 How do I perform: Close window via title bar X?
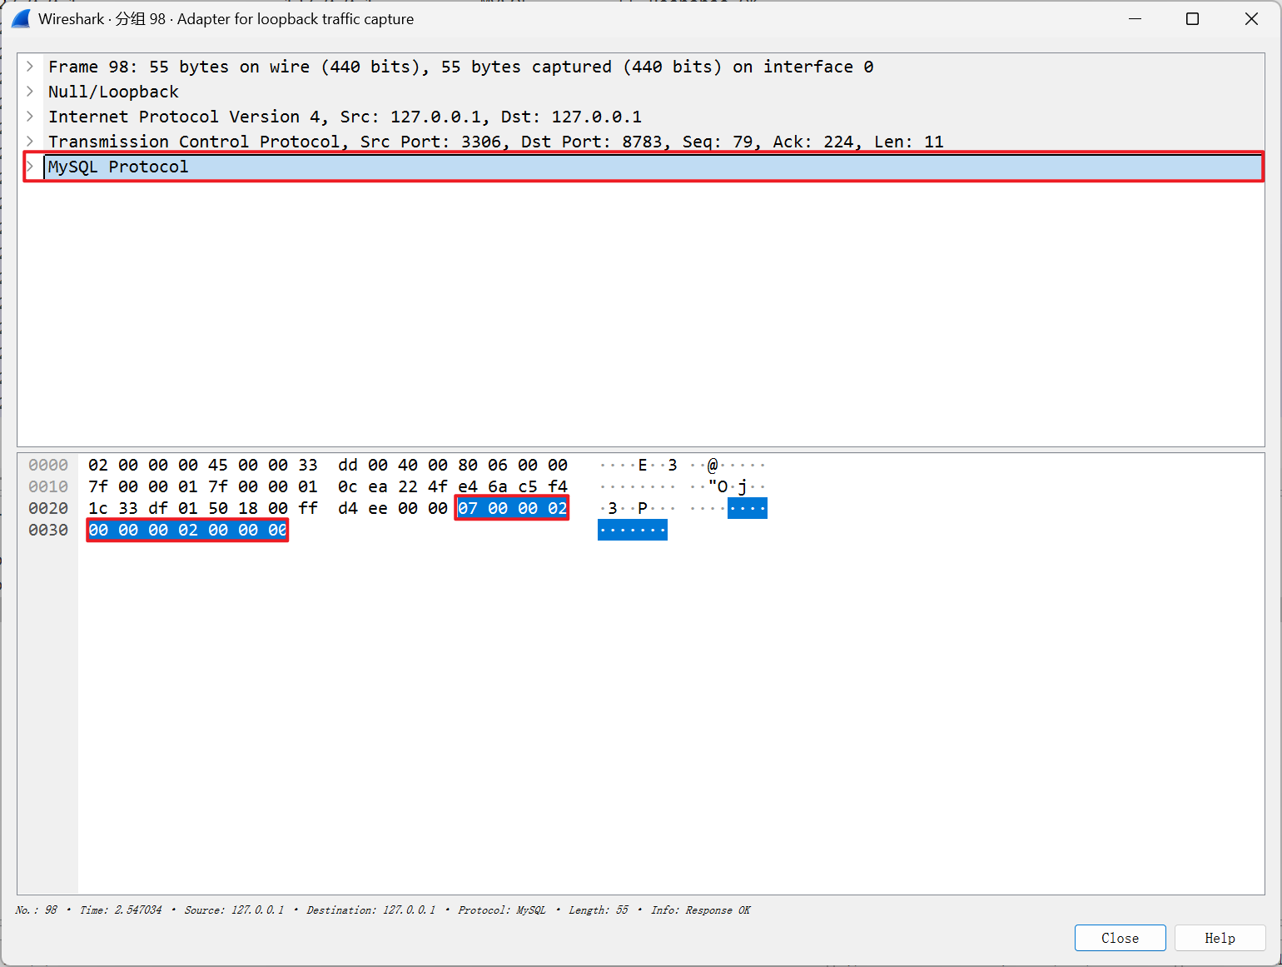1250,18
